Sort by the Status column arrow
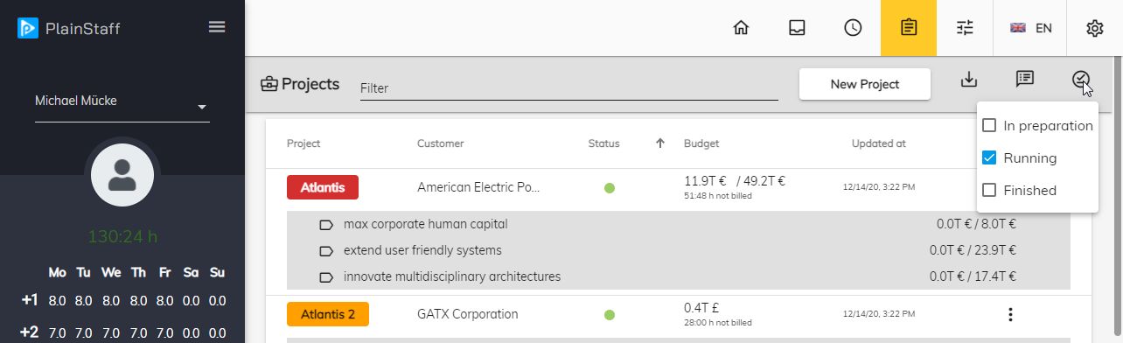The width and height of the screenshot is (1123, 343). tap(660, 143)
